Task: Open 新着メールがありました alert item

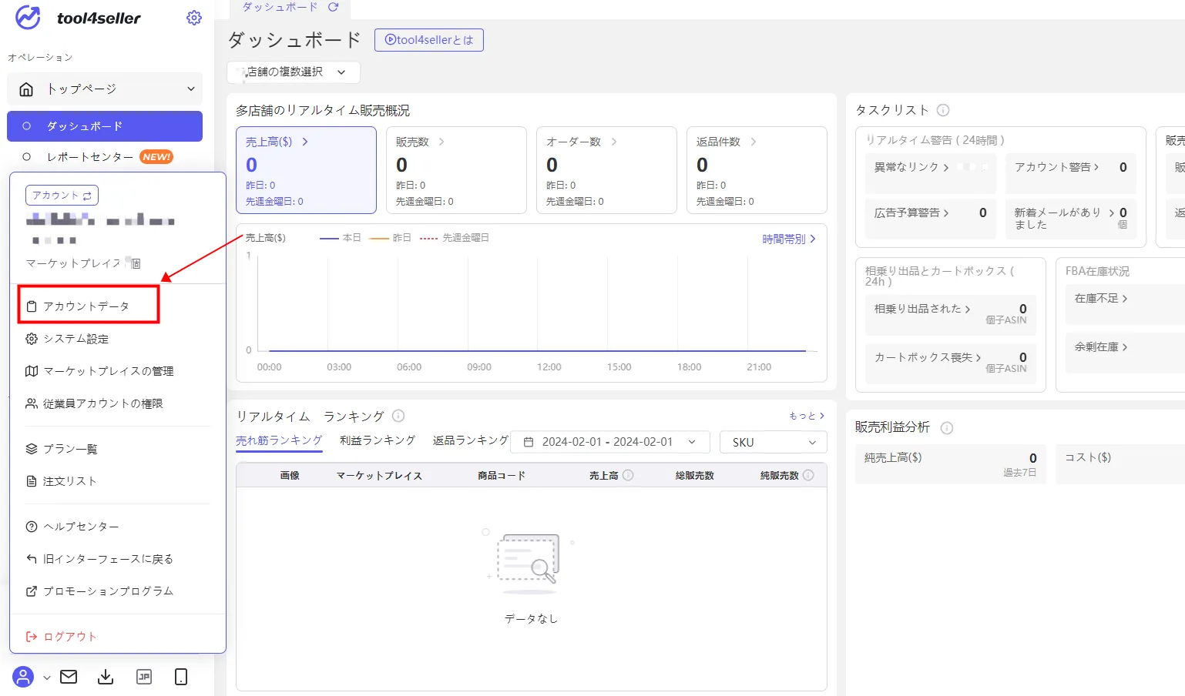Action: (x=1071, y=219)
